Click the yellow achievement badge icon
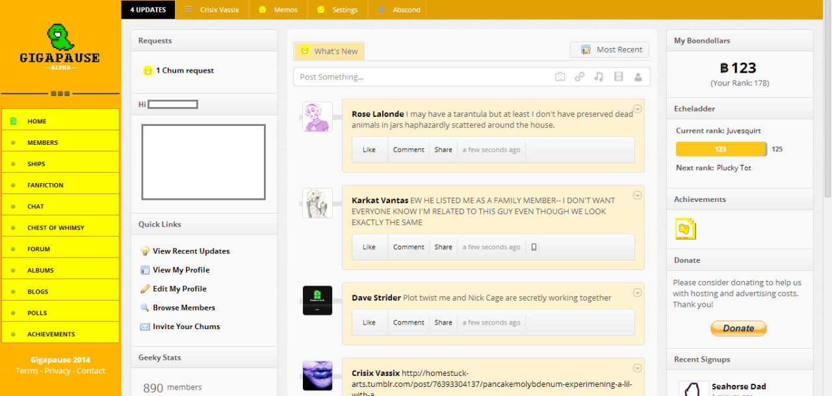Screen dimensions: 832x396 [685, 229]
